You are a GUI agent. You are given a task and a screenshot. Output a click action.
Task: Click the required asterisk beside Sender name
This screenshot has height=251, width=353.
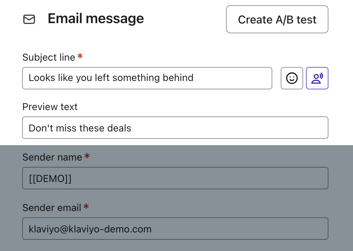87,156
